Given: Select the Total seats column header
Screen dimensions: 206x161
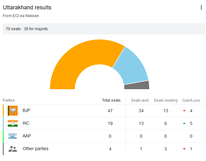Looking at the screenshot, I should tap(111, 100).
